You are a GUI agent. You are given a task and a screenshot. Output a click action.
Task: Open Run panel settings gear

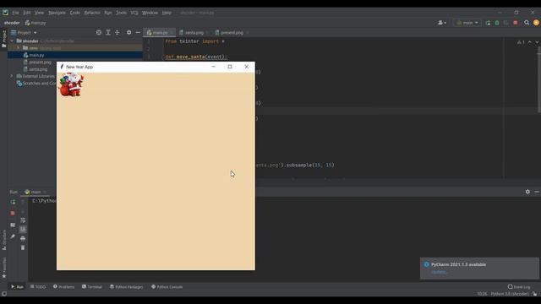(x=527, y=192)
